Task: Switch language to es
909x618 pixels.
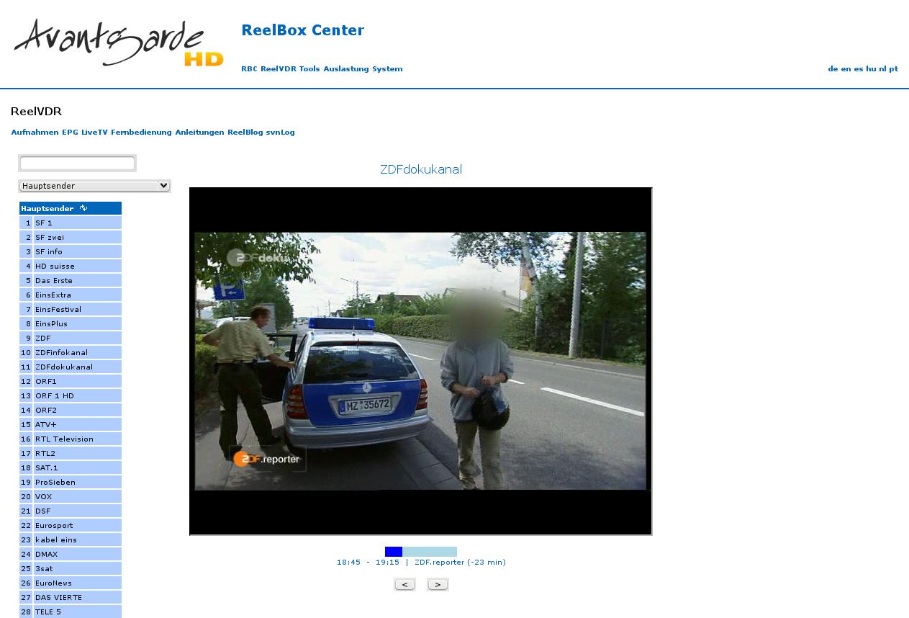Action: 858,69
